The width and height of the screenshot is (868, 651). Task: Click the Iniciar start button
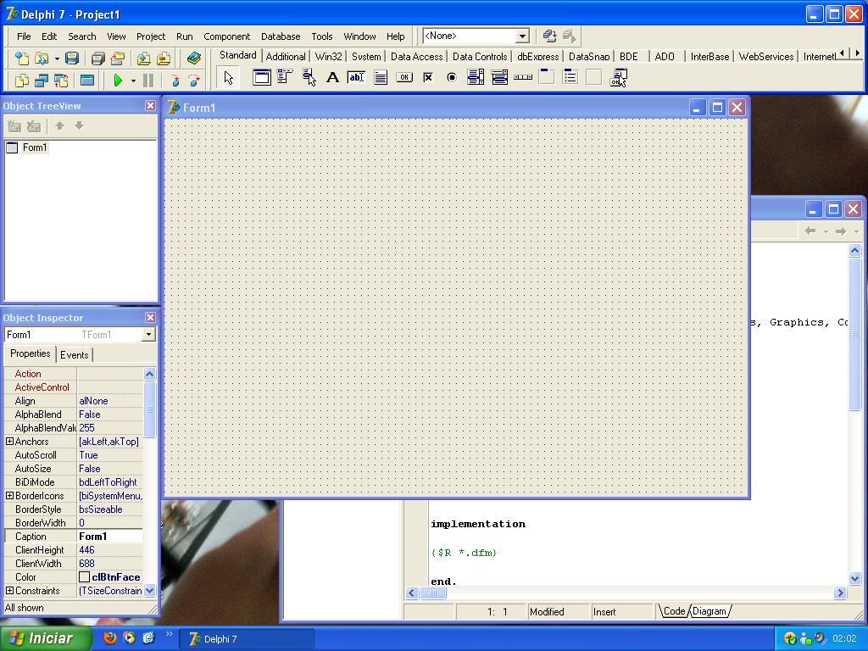tap(46, 638)
